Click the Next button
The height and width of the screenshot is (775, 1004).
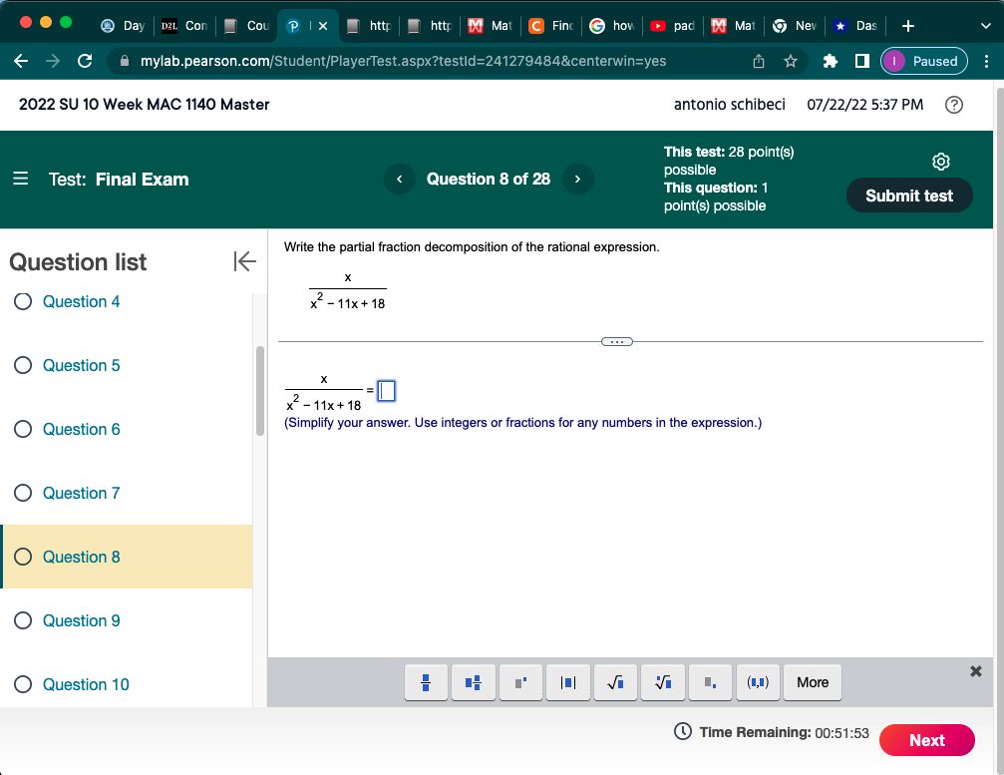[926, 740]
